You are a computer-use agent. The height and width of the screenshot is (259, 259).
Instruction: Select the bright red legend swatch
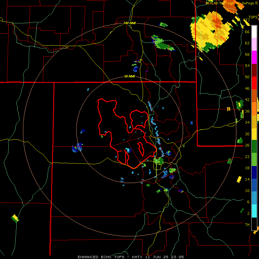tap(254, 83)
